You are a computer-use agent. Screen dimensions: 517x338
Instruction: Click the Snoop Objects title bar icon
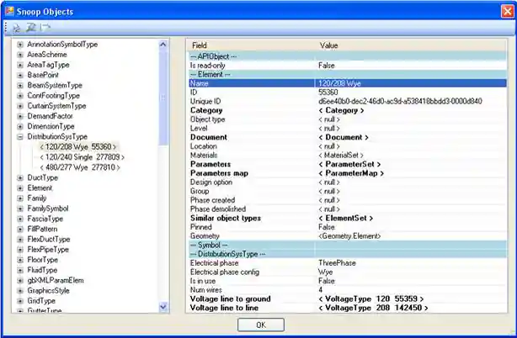click(10, 11)
